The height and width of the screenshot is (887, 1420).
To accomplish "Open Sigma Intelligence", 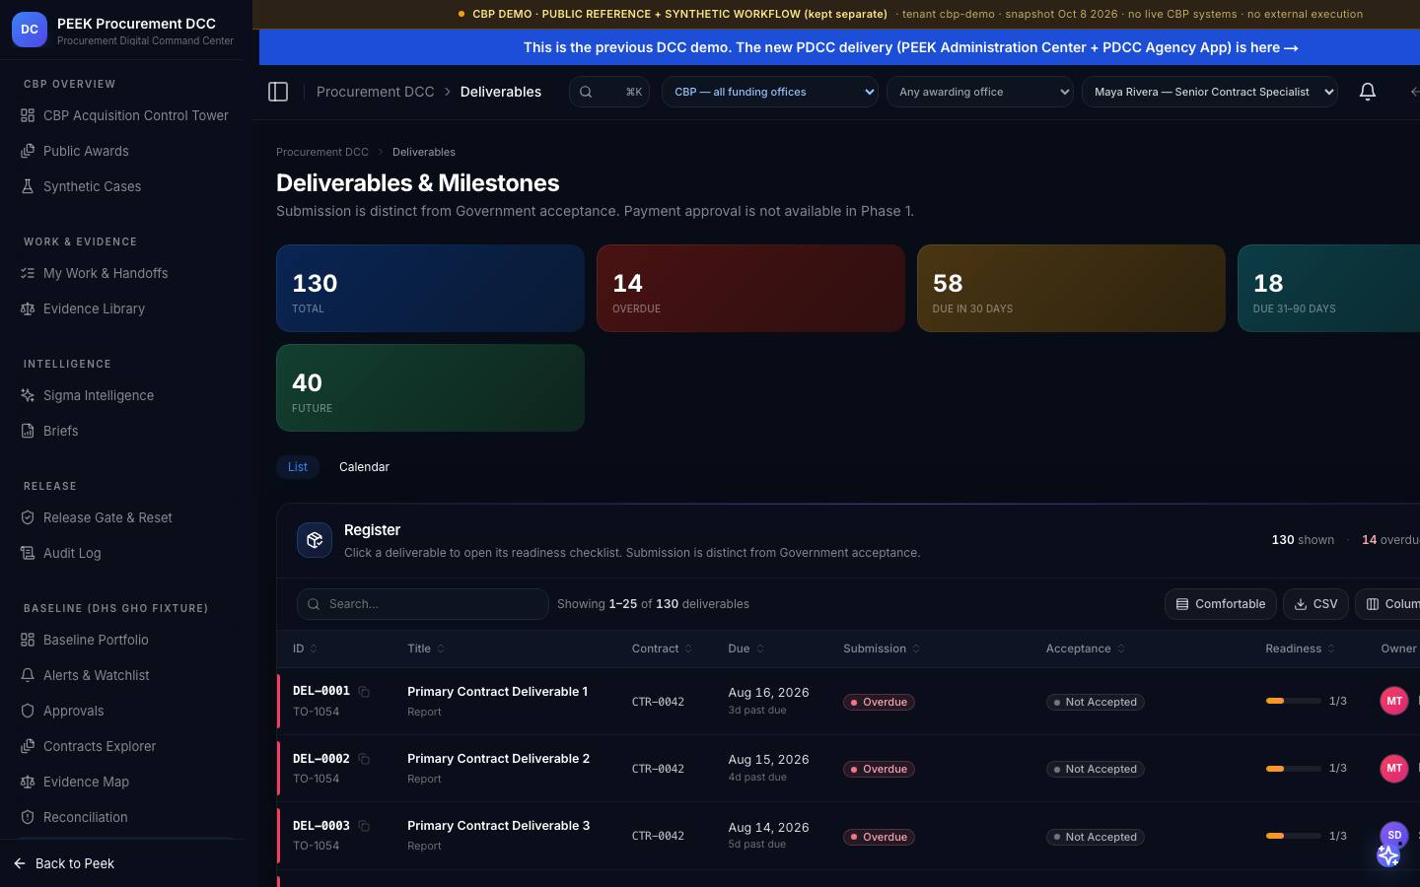I will pos(124,395).
